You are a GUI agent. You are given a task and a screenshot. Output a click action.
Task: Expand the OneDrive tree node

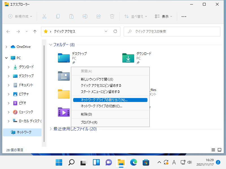(x=6, y=47)
